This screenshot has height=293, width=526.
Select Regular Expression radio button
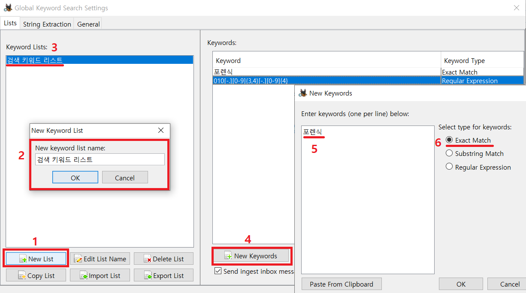coord(449,167)
